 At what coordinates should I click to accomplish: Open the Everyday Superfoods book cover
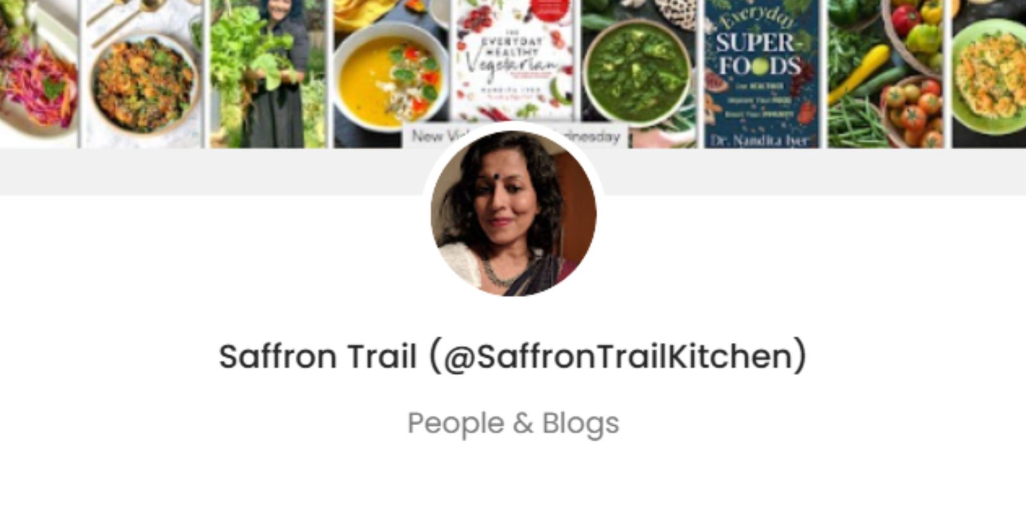coord(761,74)
